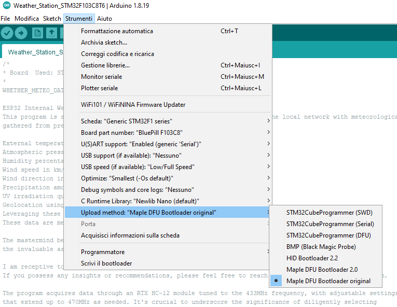This screenshot has width=397, height=307.
Task: Click Scrivi il bootloader
Action: [x=168, y=263]
